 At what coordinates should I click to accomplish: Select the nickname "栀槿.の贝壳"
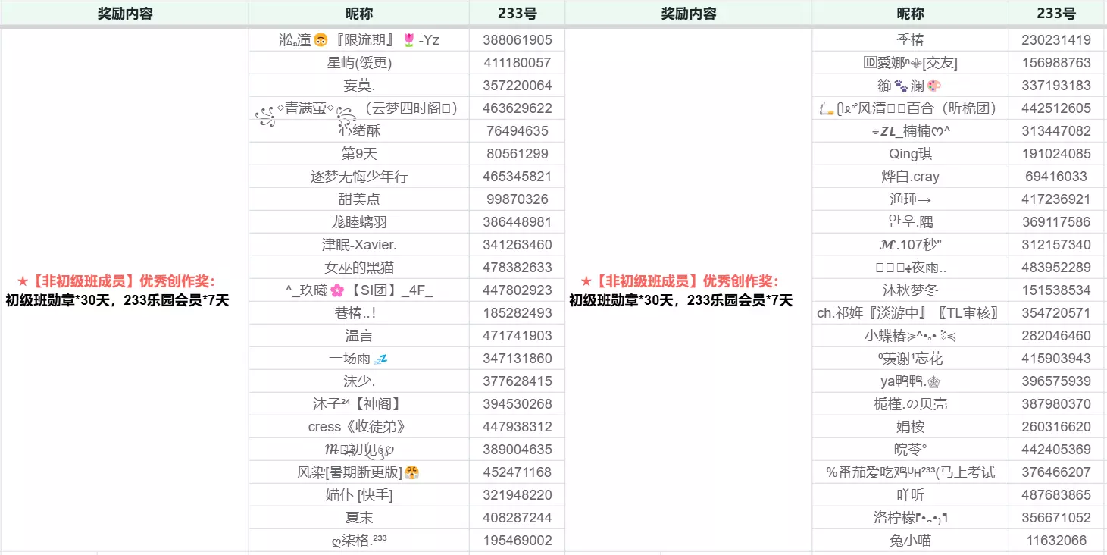click(910, 404)
